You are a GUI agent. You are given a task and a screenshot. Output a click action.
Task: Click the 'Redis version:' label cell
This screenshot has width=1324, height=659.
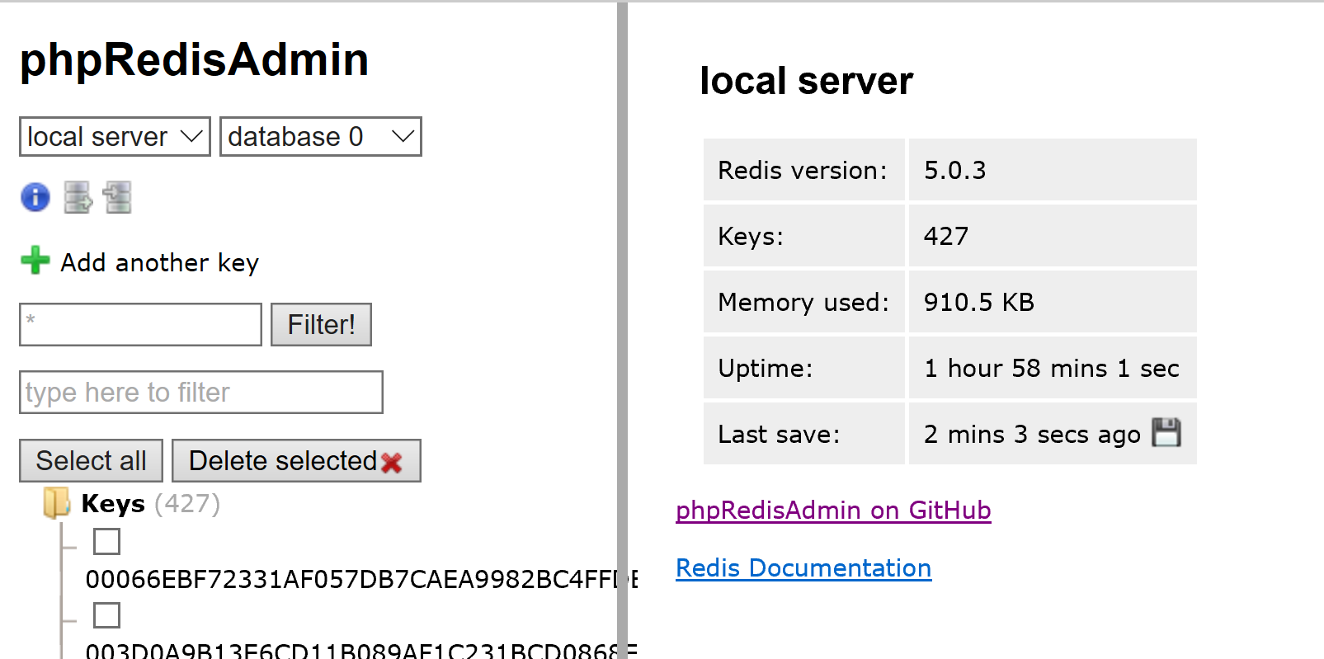(804, 170)
